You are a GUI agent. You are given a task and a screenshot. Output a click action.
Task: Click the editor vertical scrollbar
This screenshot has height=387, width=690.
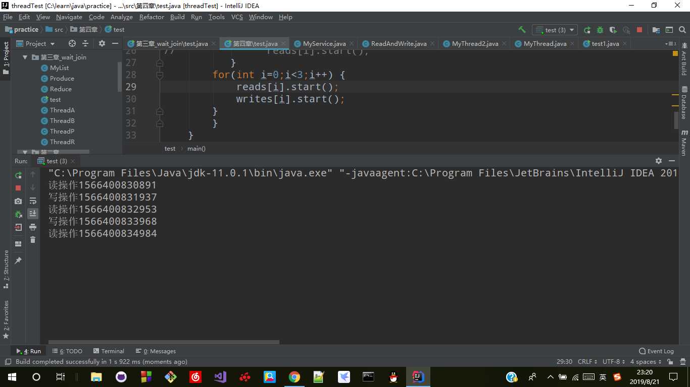pyautogui.click(x=676, y=120)
